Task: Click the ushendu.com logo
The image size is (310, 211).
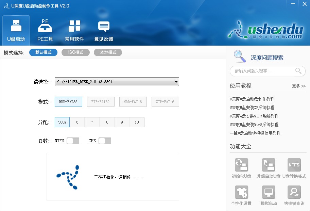Action: (265, 30)
